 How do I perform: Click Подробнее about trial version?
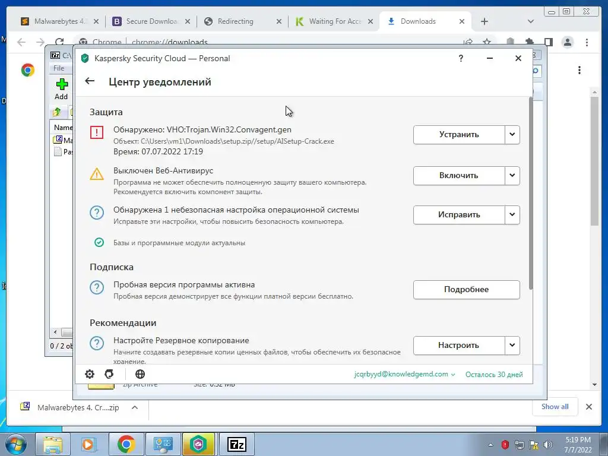pos(467,290)
